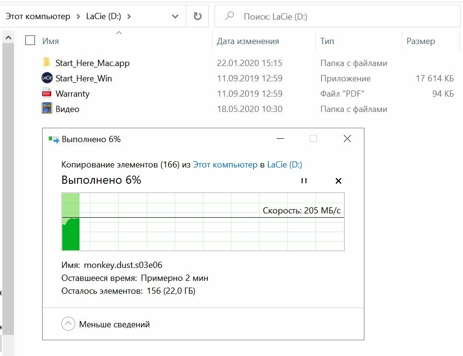Open the address bar history dropdown

pyautogui.click(x=175, y=17)
